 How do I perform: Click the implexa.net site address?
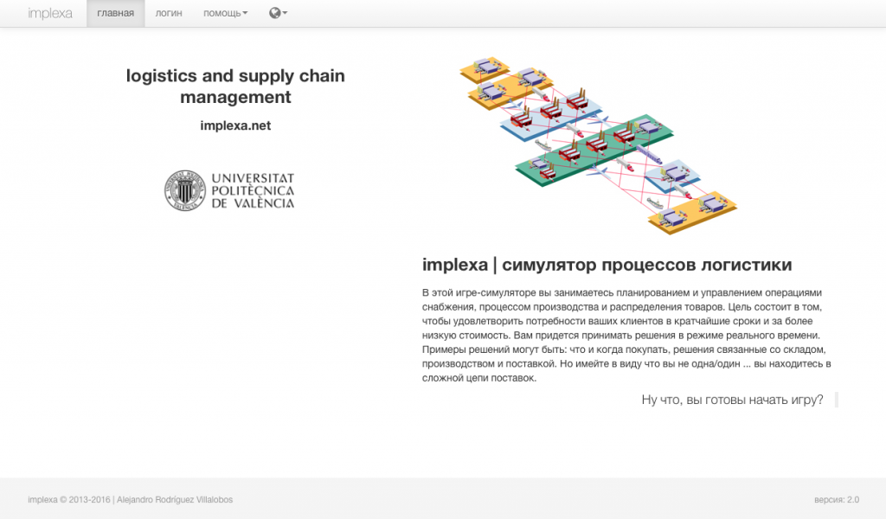tap(235, 125)
